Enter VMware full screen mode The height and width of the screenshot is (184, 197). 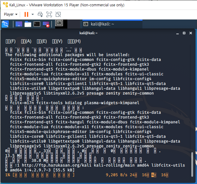pos(49,14)
